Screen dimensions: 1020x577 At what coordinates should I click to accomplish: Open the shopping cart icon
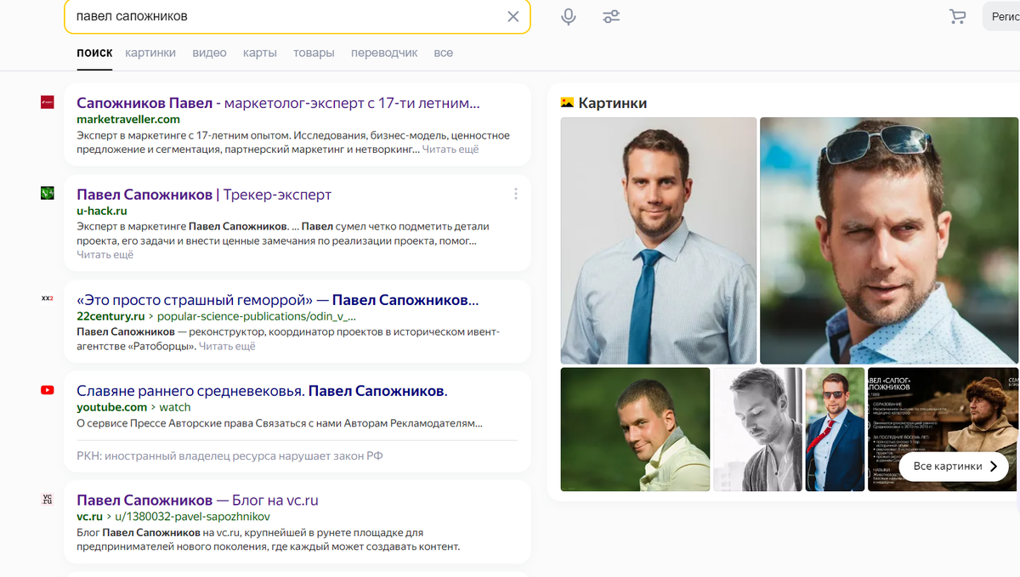click(x=958, y=16)
